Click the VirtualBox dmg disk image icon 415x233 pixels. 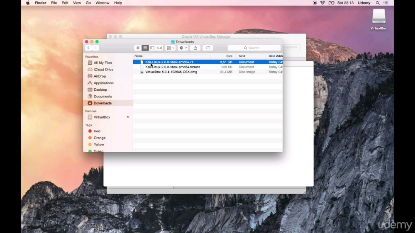[142, 72]
